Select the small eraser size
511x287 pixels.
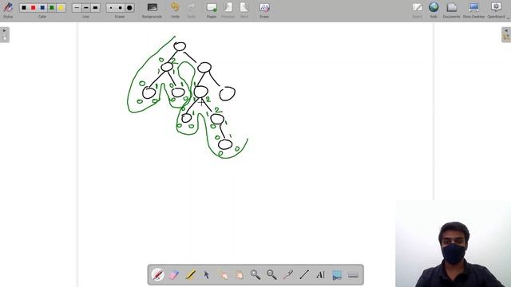pyautogui.click(x=111, y=7)
